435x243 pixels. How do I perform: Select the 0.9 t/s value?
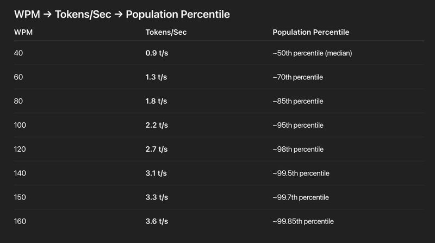(157, 53)
